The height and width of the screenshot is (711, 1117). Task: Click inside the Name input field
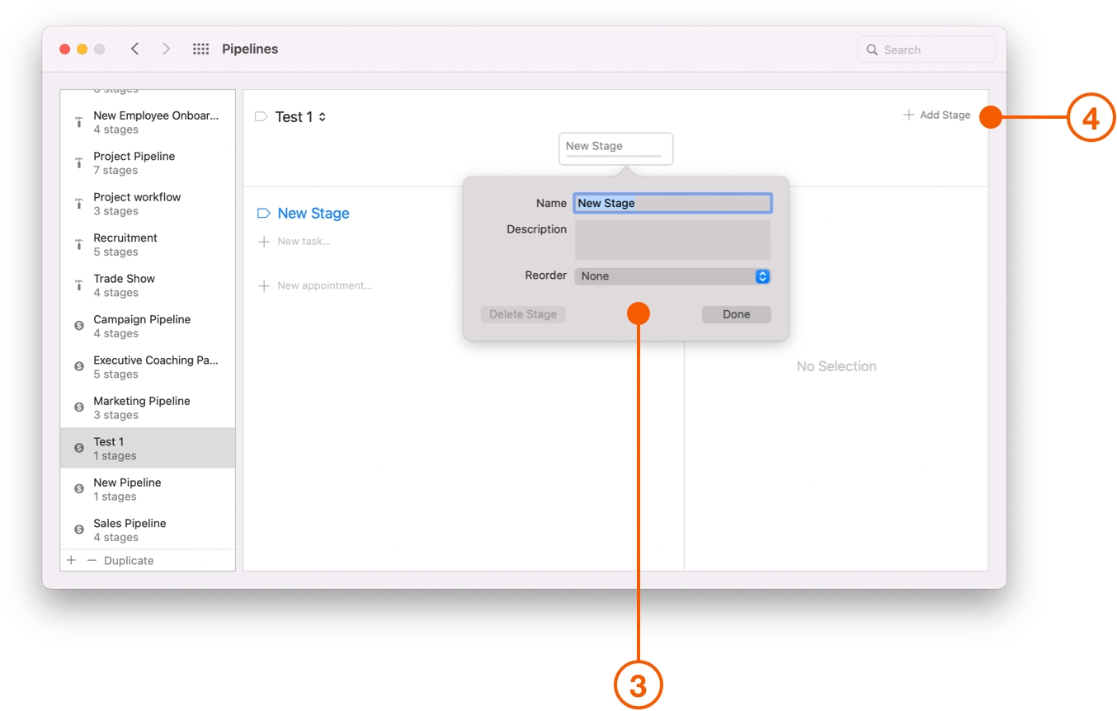[x=672, y=203]
